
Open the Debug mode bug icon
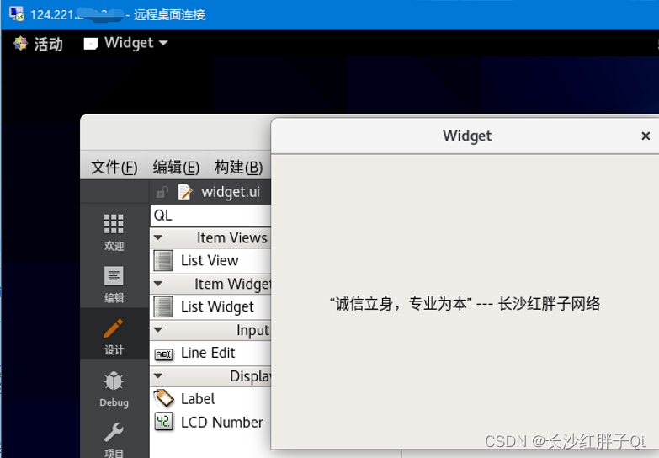tap(114, 381)
